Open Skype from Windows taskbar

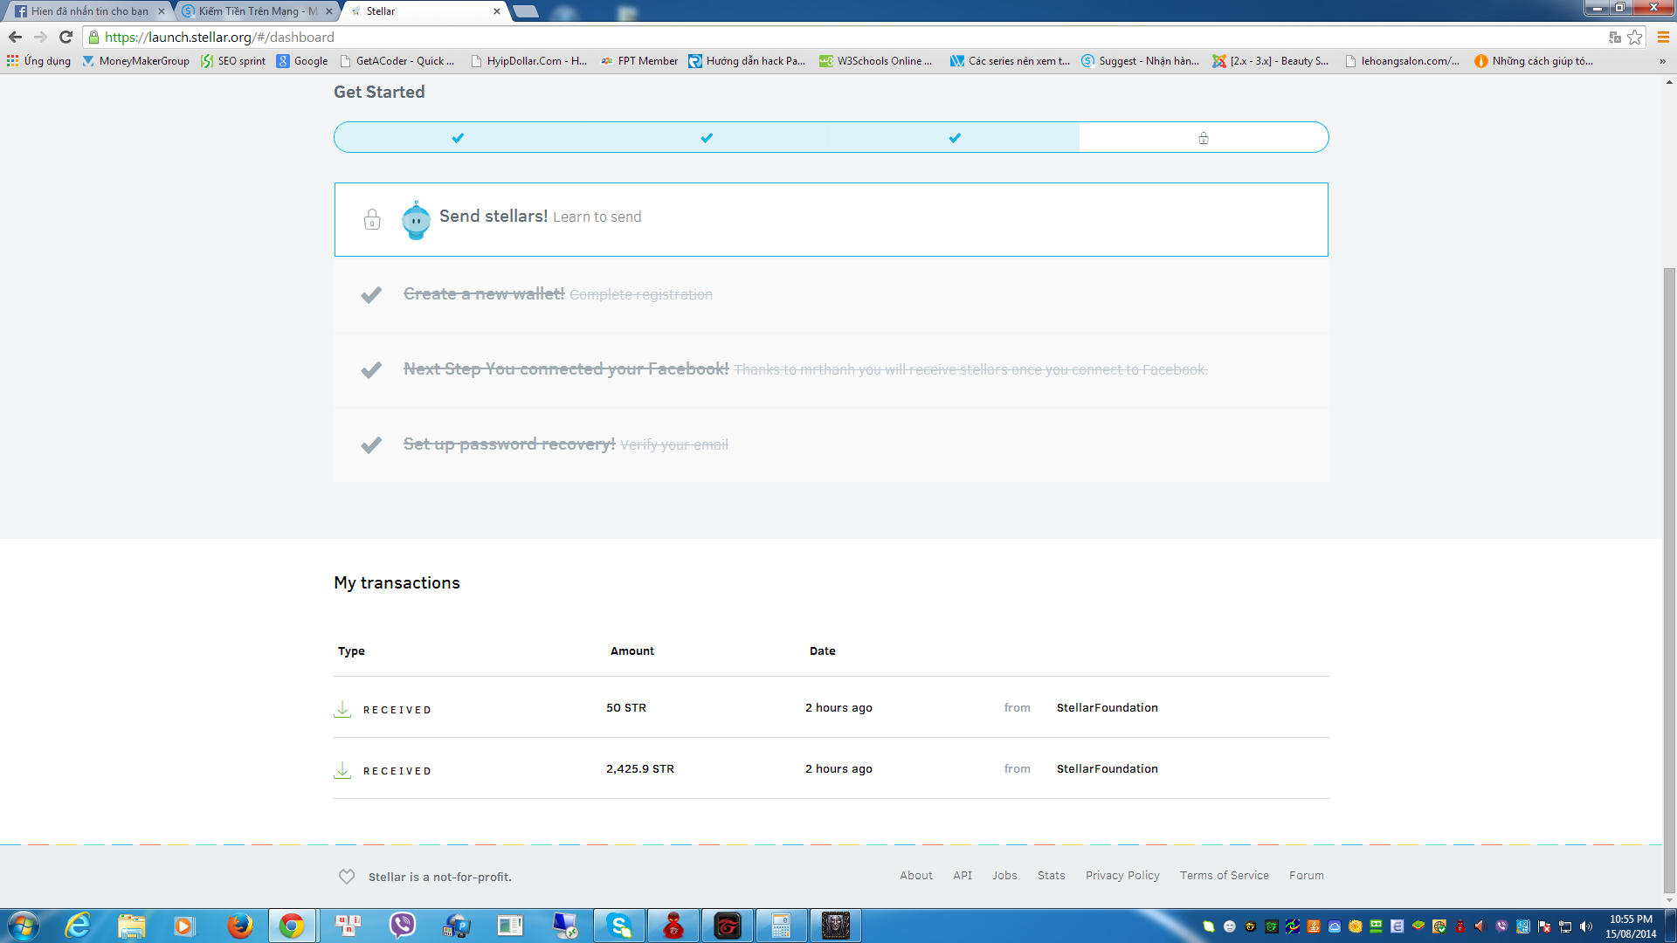click(619, 926)
